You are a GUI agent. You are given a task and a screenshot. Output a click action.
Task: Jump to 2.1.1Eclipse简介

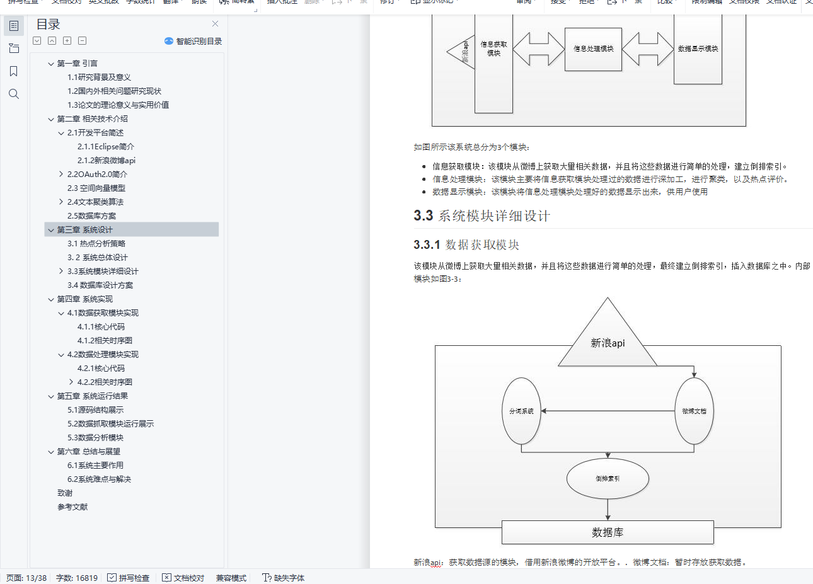106,147
